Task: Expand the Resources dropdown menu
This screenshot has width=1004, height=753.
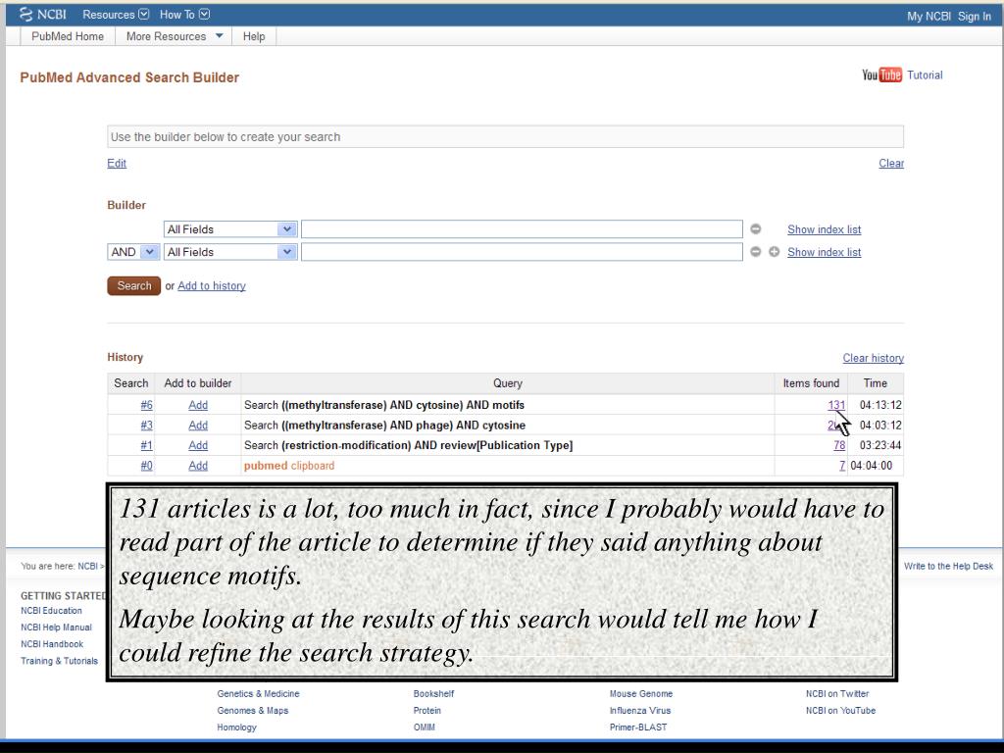Action: click(x=116, y=14)
